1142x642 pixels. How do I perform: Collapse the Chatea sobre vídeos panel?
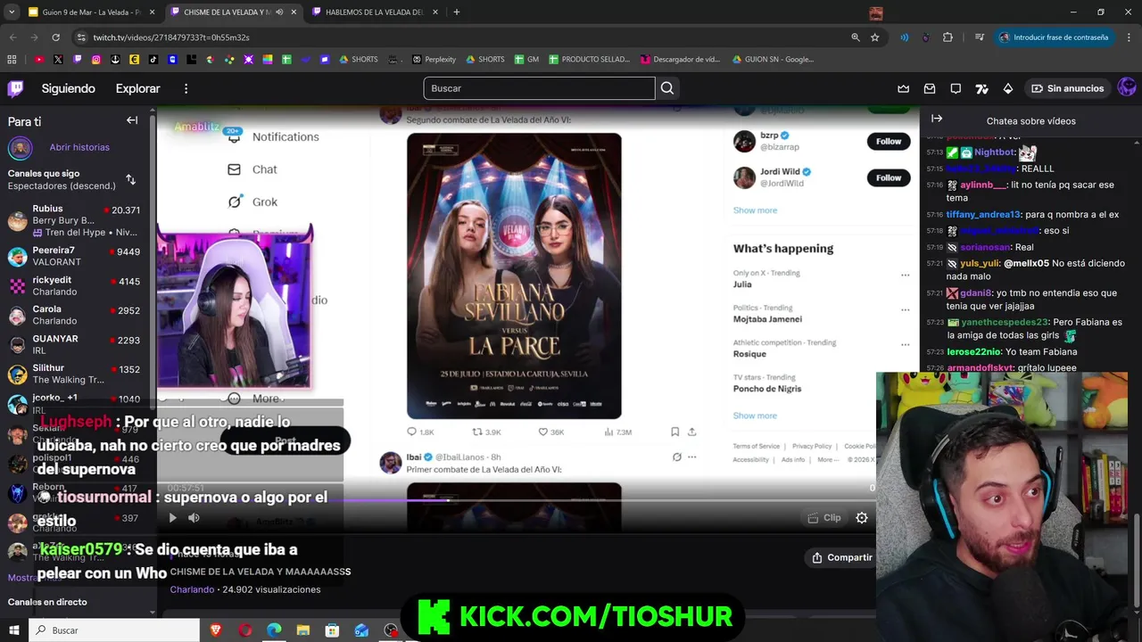coord(937,119)
